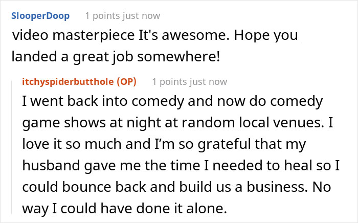358x223 pixels.
Task: Click itchyspiderbutthole's "1 points" score
Action: [170, 82]
